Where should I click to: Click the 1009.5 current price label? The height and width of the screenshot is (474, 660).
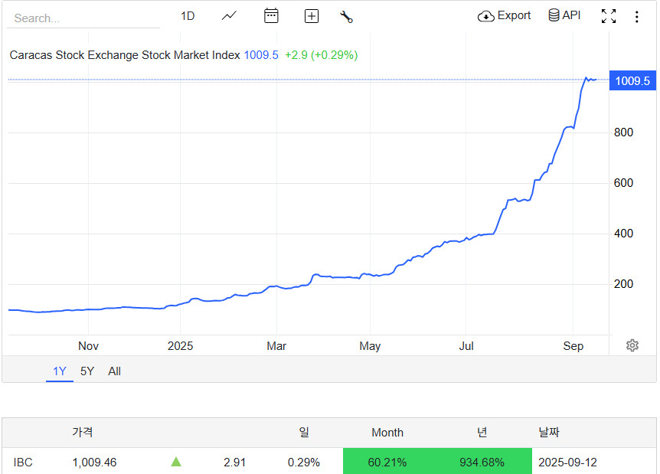(x=632, y=81)
